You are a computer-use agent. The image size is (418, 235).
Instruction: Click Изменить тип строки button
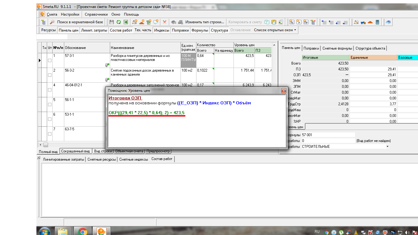[205, 22]
